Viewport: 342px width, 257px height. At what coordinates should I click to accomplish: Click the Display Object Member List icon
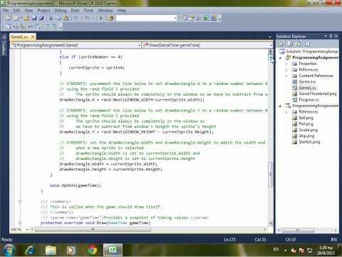pyautogui.click(x=9, y=26)
